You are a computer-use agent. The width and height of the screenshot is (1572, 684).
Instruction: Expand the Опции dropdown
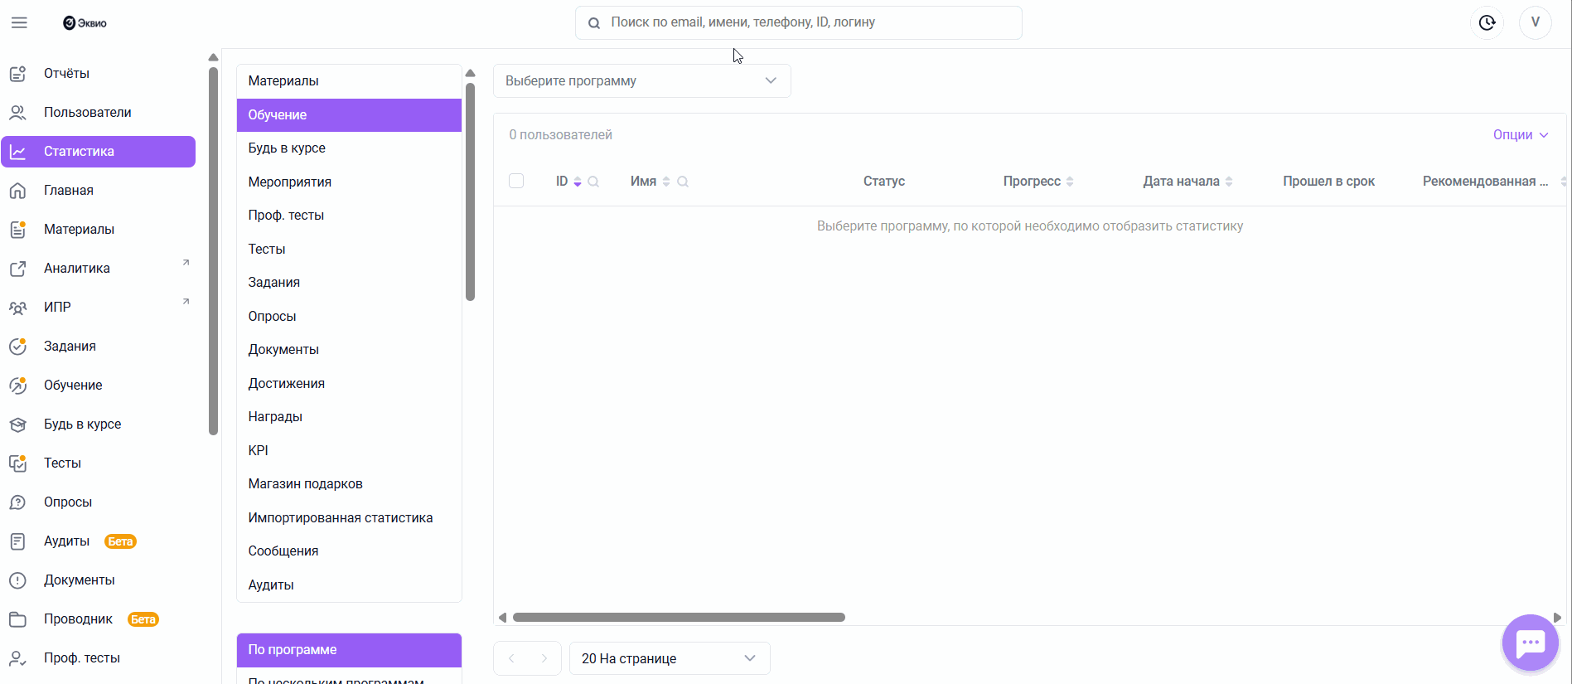pos(1520,135)
